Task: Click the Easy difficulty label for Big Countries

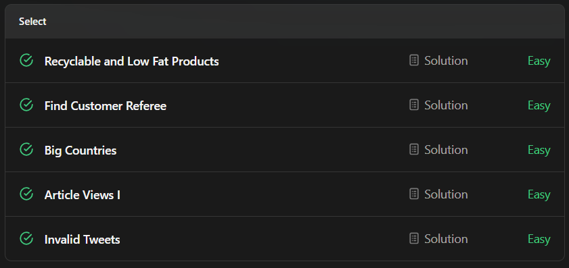Action: click(x=539, y=150)
